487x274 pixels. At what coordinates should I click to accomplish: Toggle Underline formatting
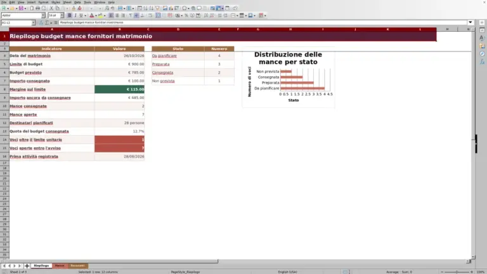click(x=81, y=15)
